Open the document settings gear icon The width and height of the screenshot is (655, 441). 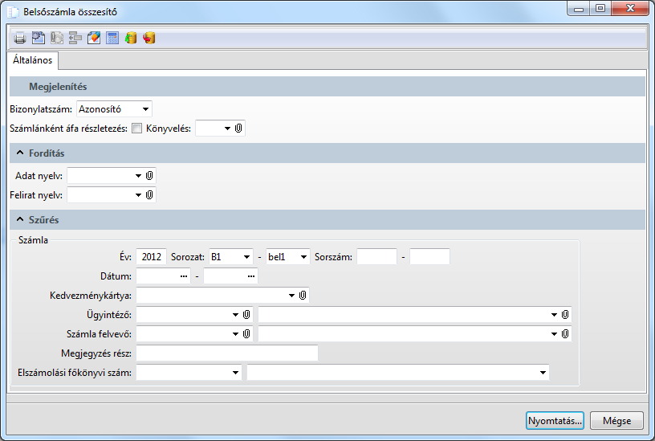pos(39,38)
